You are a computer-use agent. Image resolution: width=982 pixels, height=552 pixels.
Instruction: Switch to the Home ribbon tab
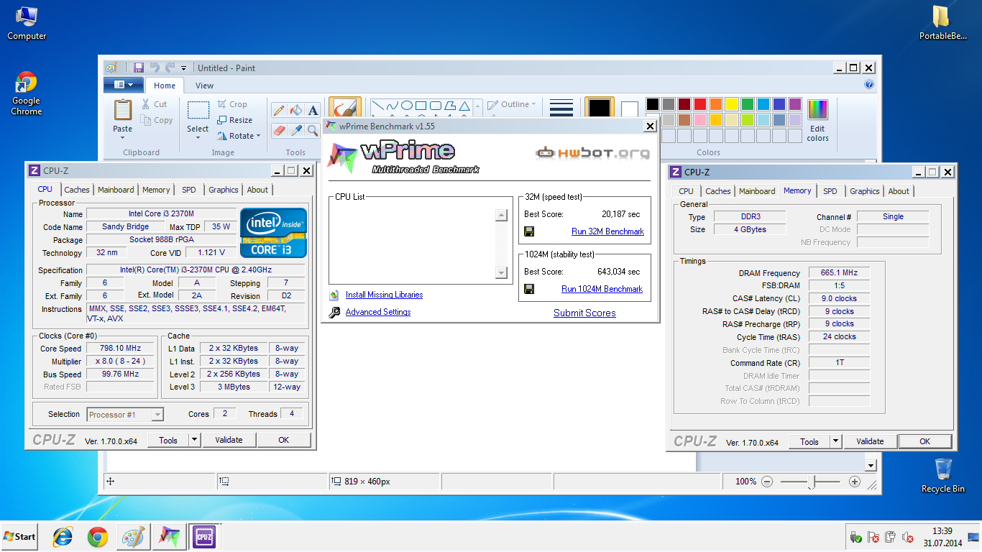165,86
